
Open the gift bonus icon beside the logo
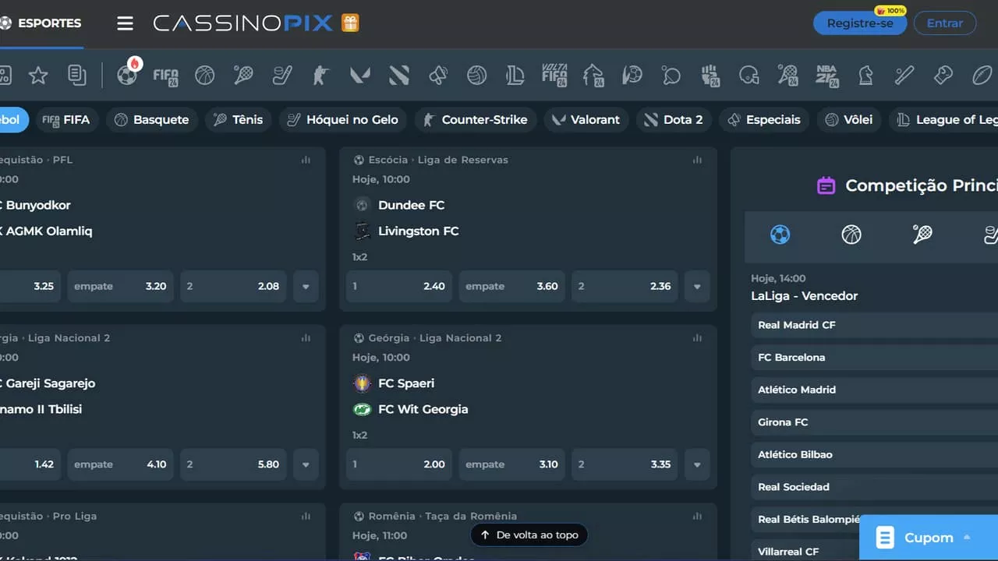[350, 23]
